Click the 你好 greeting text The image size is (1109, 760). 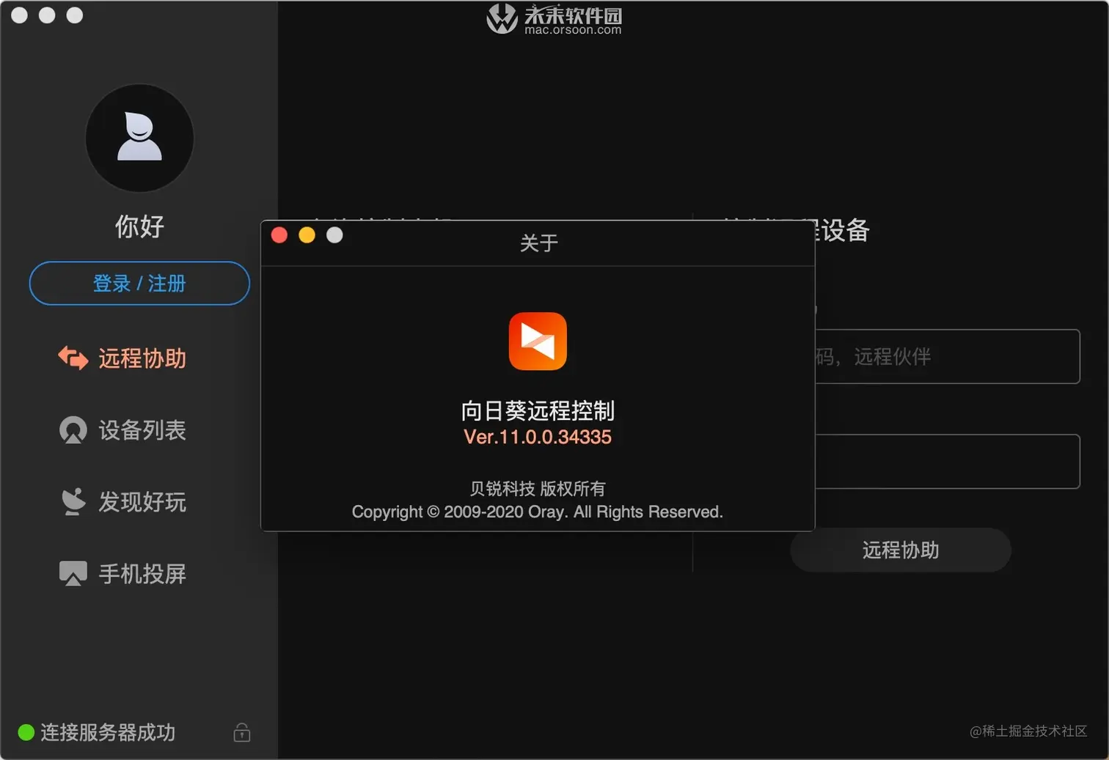(x=139, y=226)
